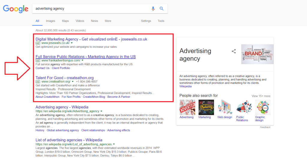
Task: Expand dropdown arrow beside createathon.org URL
Action: click(x=72, y=81)
